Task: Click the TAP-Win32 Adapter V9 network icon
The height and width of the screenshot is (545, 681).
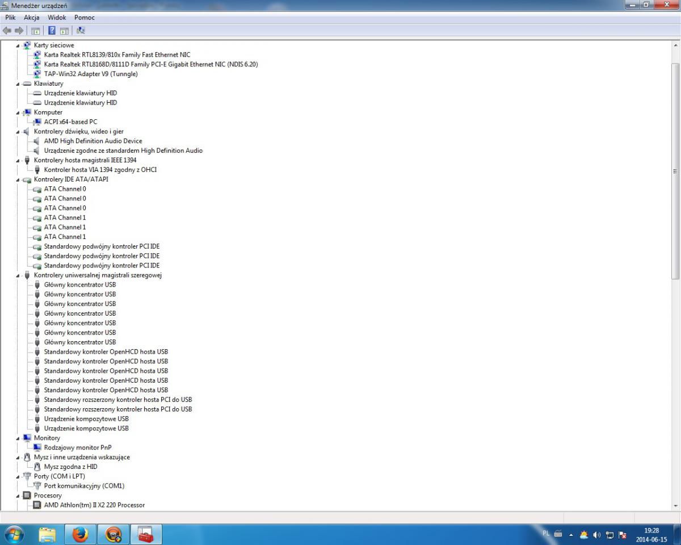Action: click(x=37, y=74)
